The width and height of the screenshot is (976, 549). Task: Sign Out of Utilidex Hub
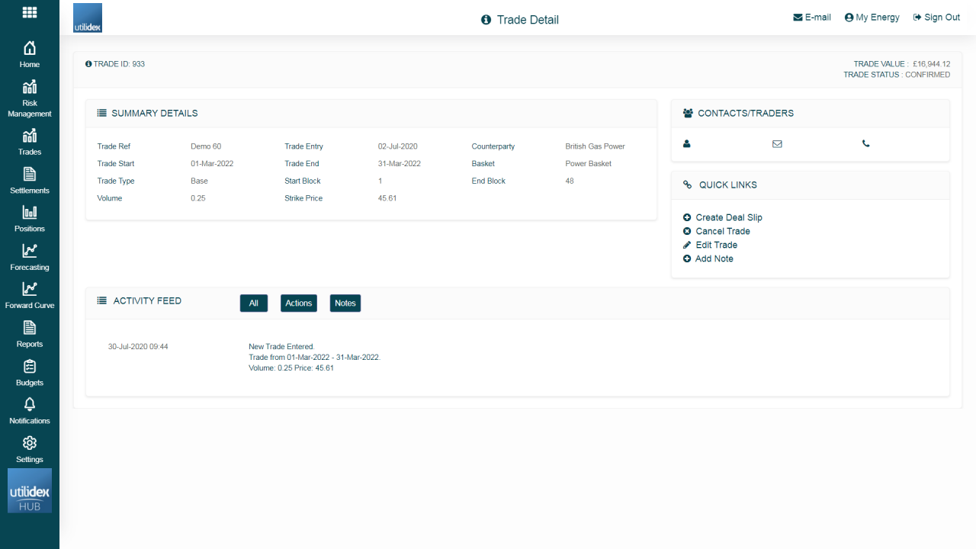pos(936,17)
